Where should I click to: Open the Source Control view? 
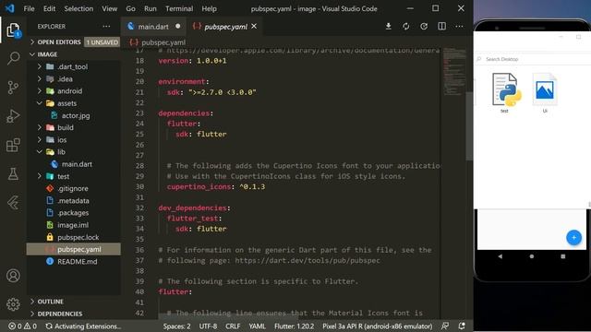click(13, 88)
